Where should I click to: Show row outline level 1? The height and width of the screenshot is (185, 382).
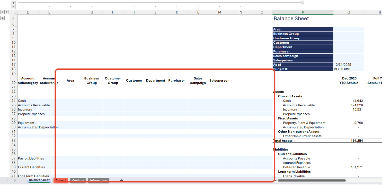[x=3, y=12]
